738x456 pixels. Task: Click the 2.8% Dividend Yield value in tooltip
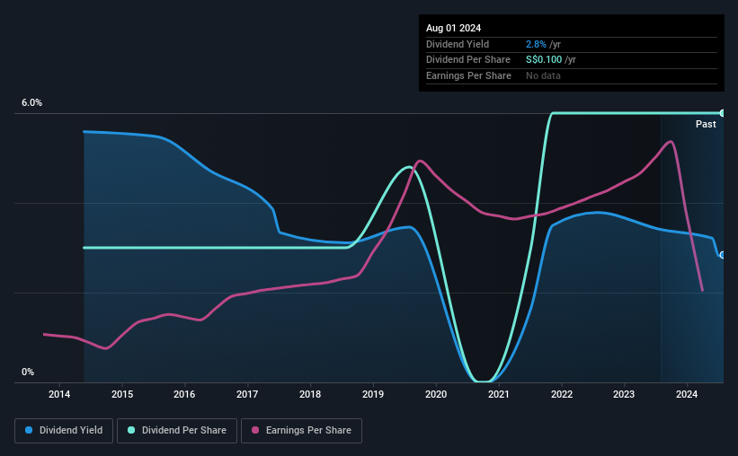[x=536, y=44]
